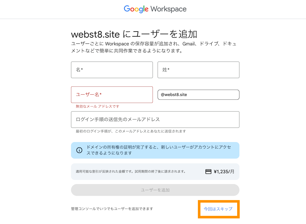Click the ¥1,235/月 price text
The image size is (306, 224).
(x=224, y=172)
